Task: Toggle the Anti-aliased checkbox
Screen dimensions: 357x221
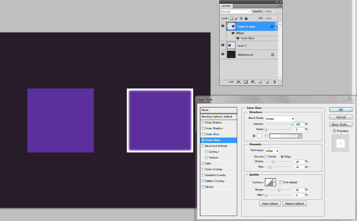Action: click(281, 182)
